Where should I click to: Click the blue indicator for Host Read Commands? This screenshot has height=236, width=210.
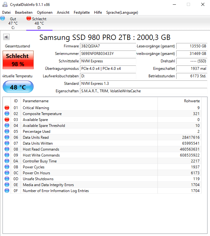[7, 149]
